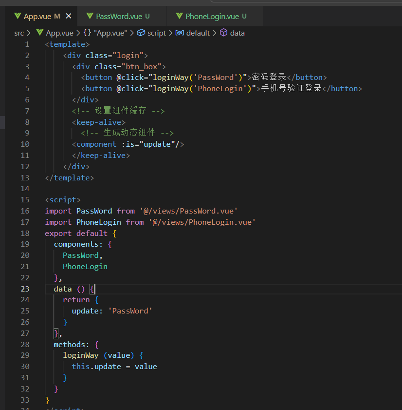This screenshot has width=402, height=410.
Task: Click line number 18 in the gutter
Action: 25,233
